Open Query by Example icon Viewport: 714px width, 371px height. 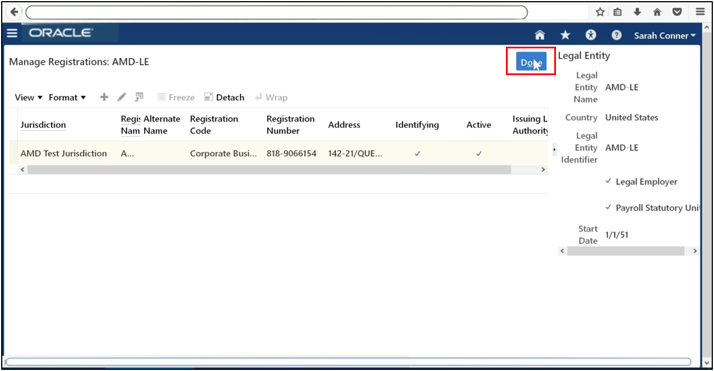[x=139, y=97]
